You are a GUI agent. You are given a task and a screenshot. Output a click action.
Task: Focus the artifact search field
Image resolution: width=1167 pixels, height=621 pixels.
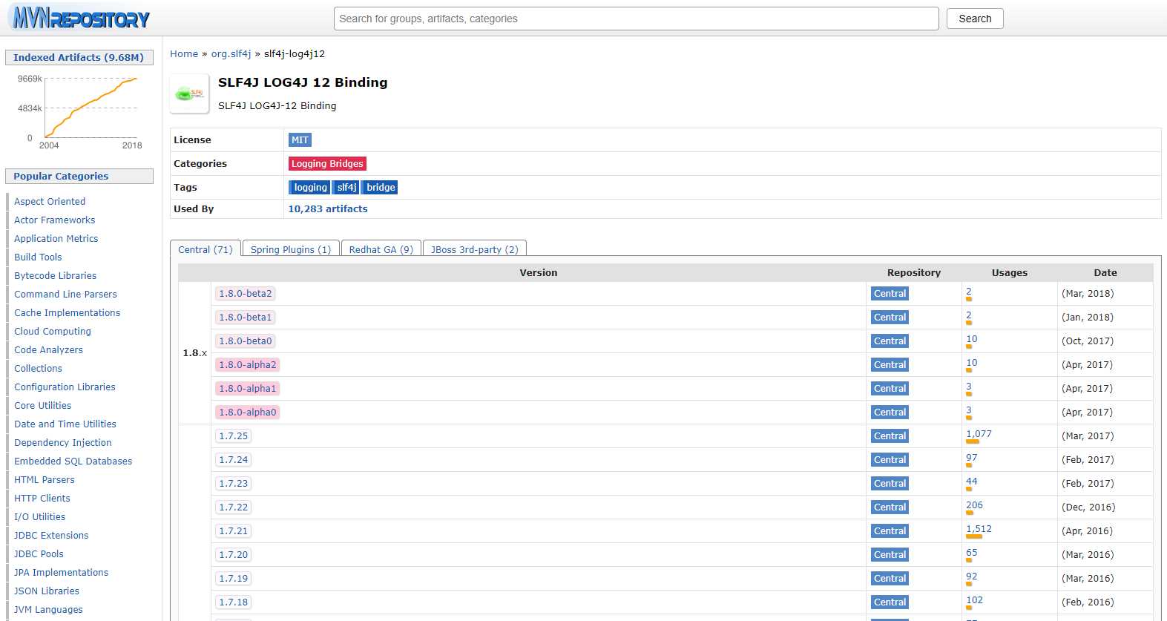coord(636,19)
